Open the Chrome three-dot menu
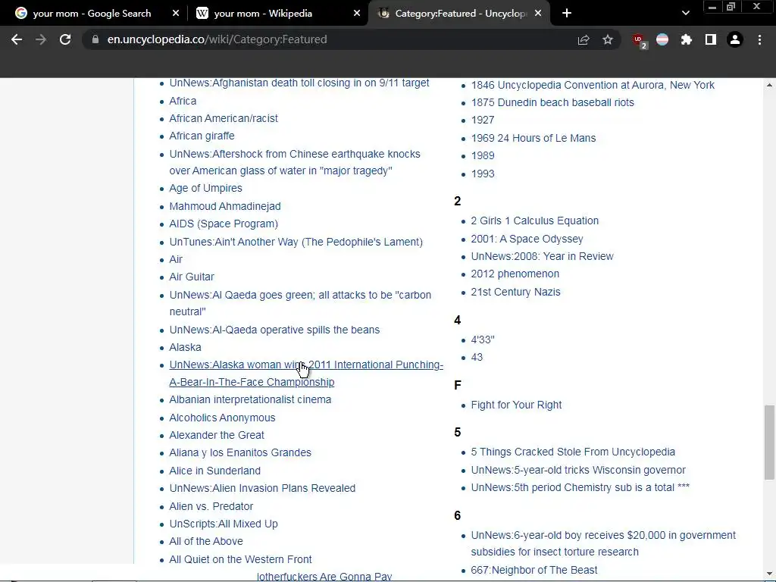Image resolution: width=776 pixels, height=582 pixels. pyautogui.click(x=759, y=39)
